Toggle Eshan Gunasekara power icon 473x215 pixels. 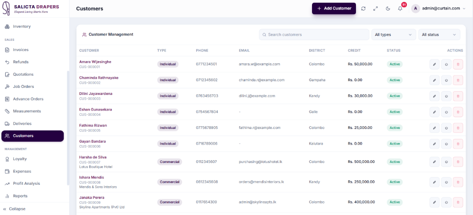[x=447, y=112]
